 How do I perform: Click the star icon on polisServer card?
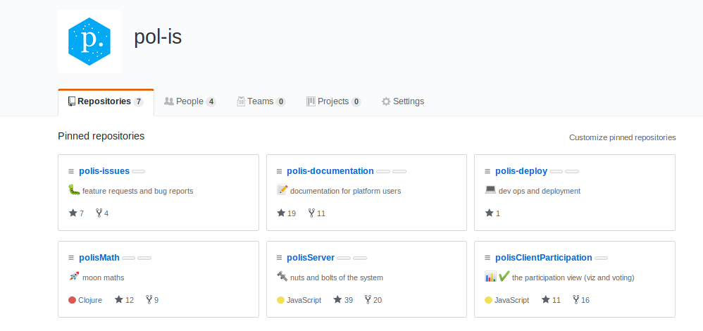(337, 299)
